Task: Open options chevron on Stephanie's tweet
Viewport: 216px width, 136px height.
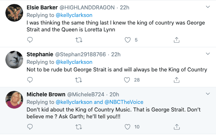Action: click(208, 54)
